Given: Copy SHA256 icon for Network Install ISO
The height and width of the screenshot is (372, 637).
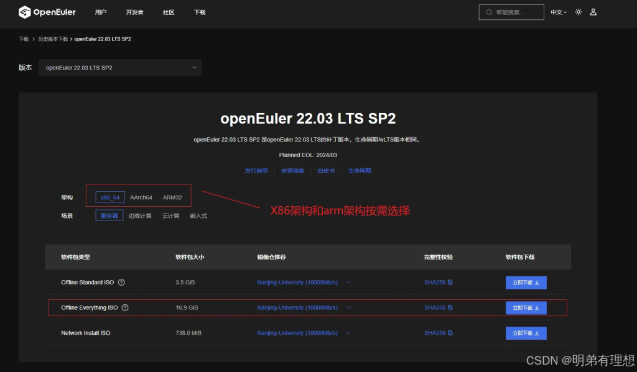Looking at the screenshot, I should pos(450,333).
